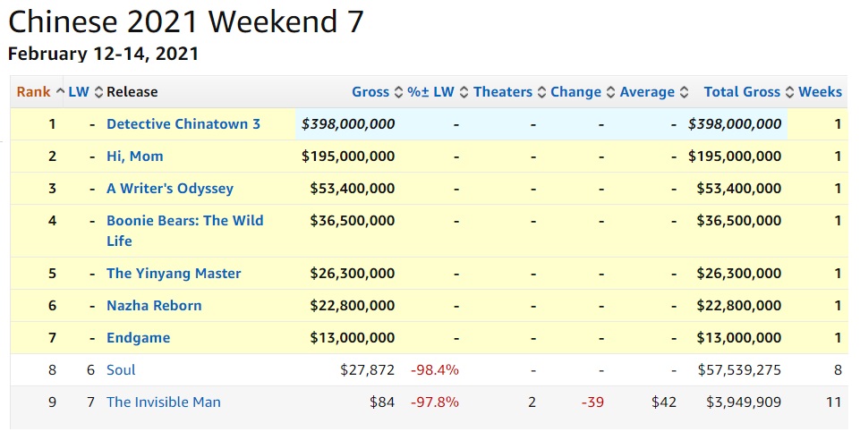The width and height of the screenshot is (860, 440).
Task: Sort by the Weeks column header
Action: click(820, 92)
